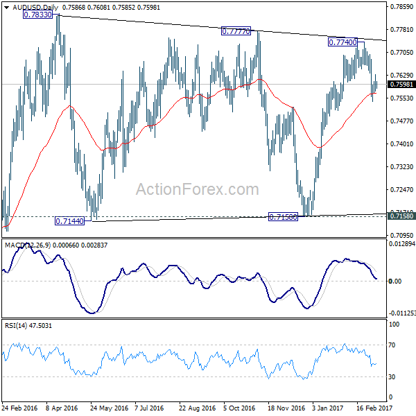The width and height of the screenshot is (416, 416).
Task: Click the 0.77770 price label
Action: pos(236,31)
